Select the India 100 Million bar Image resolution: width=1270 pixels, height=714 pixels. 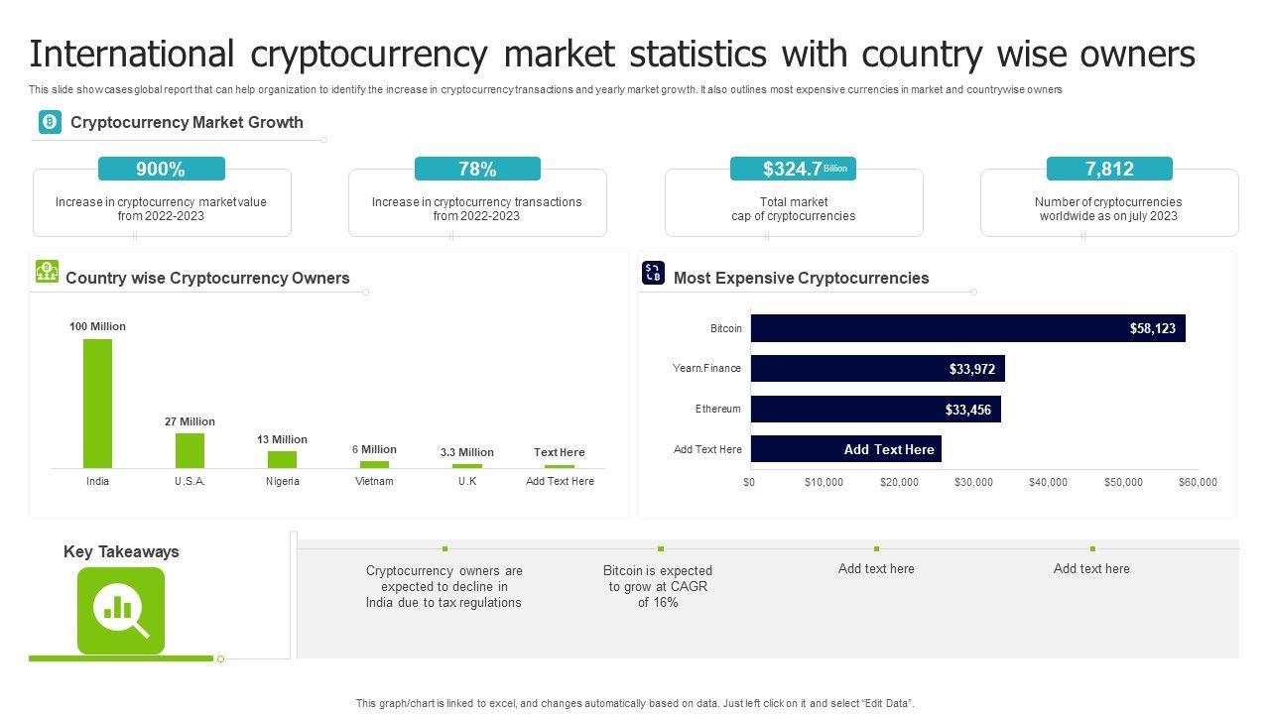pyautogui.click(x=97, y=403)
